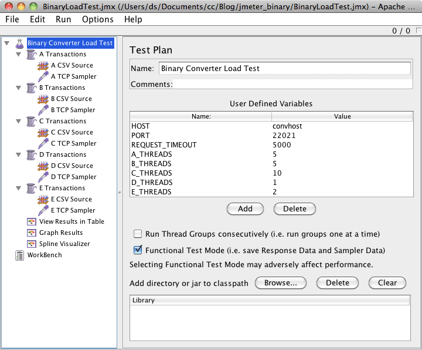422x350 pixels.
Task: Open the Options menu
Action: tap(97, 19)
